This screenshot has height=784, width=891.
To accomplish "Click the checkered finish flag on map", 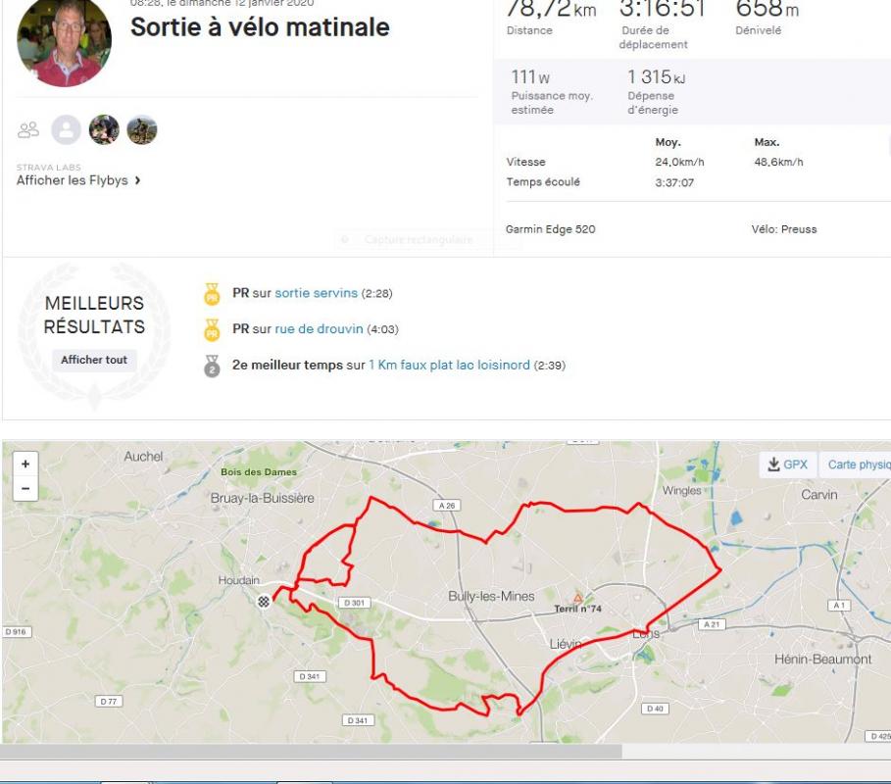I will pos(264,602).
